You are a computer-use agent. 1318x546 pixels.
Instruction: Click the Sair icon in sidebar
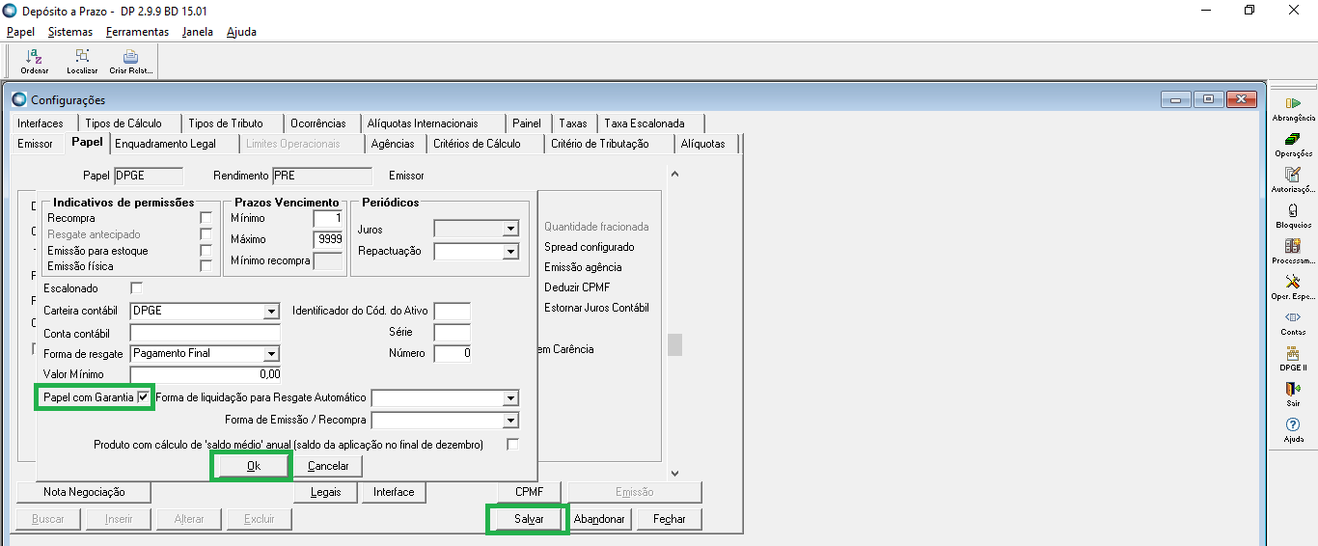point(1293,395)
